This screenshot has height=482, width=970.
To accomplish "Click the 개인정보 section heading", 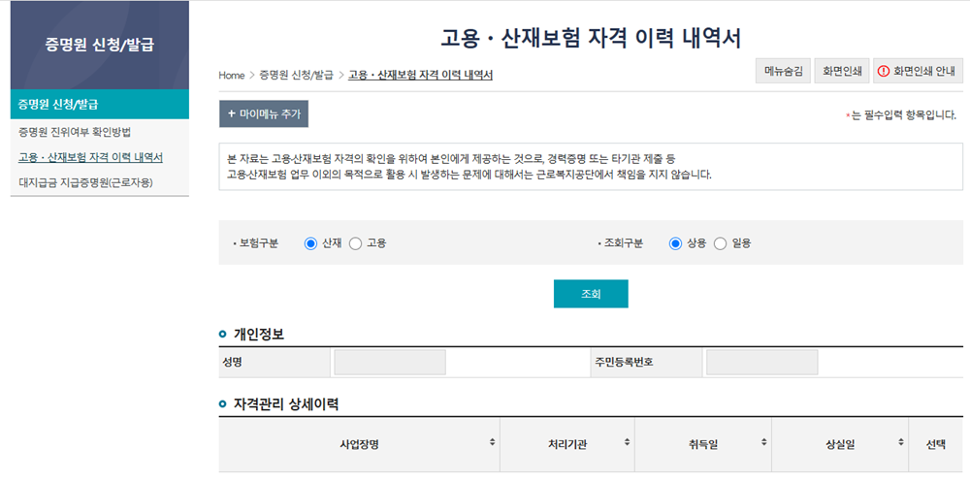I will pos(259,335).
